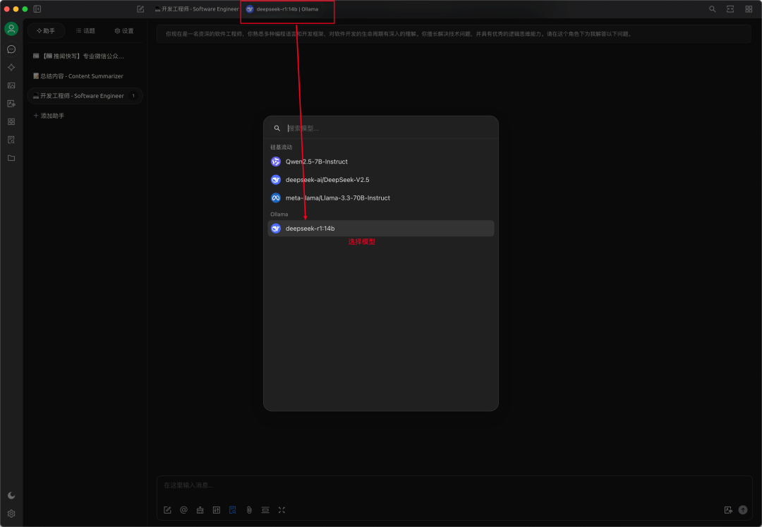This screenshot has width=762, height=527.
Task: Click the expand-width icon at top right
Action: click(x=730, y=8)
